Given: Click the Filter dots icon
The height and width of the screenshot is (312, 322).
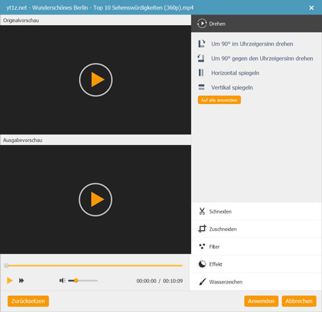Looking at the screenshot, I should pos(202,246).
